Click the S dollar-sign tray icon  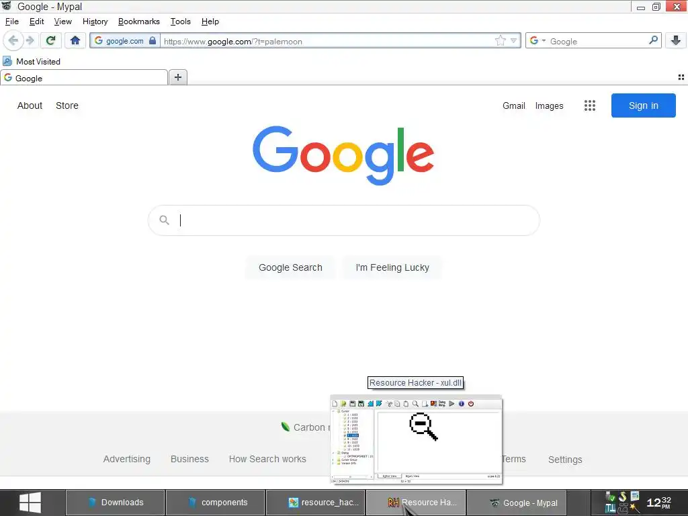coord(623,497)
